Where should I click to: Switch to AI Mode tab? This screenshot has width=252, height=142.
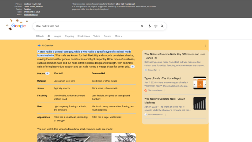coord(40,36)
